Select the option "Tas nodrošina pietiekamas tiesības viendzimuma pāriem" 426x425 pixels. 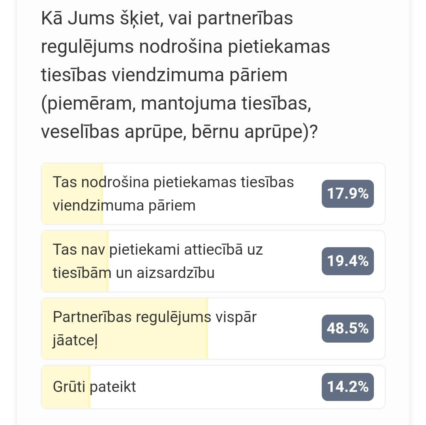tap(213, 194)
